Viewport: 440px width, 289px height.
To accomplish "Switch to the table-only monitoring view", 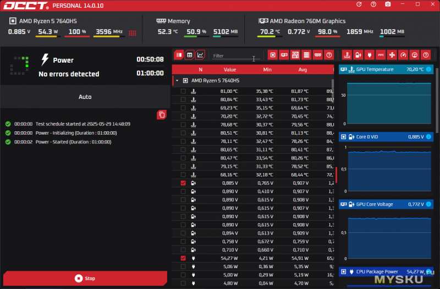I will tap(189, 55).
